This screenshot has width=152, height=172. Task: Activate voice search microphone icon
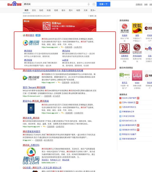pyautogui.click(x=89, y=4)
